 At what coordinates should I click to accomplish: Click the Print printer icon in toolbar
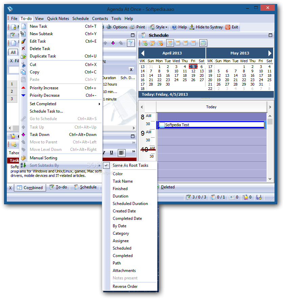132,27
